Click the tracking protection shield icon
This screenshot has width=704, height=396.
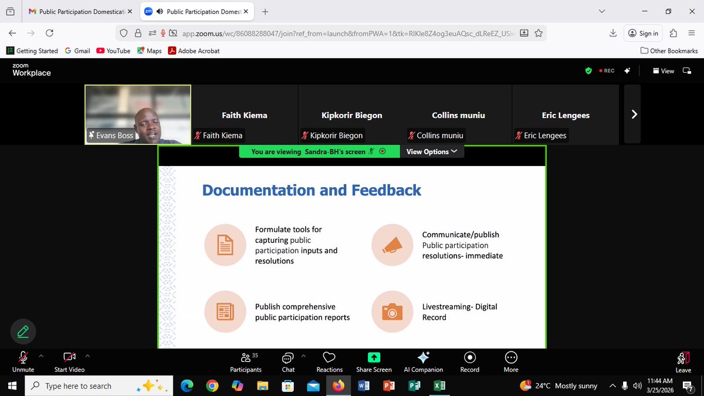pyautogui.click(x=123, y=33)
